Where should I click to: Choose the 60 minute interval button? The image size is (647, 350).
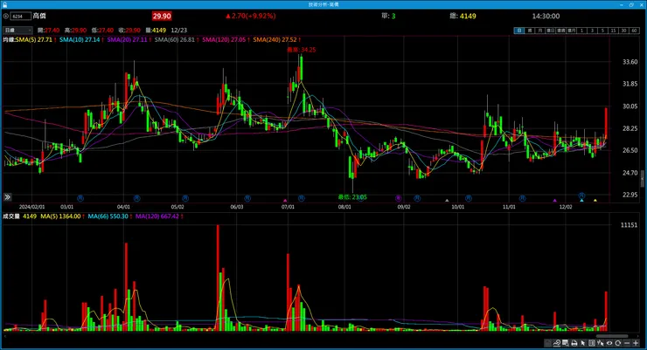(x=635, y=31)
